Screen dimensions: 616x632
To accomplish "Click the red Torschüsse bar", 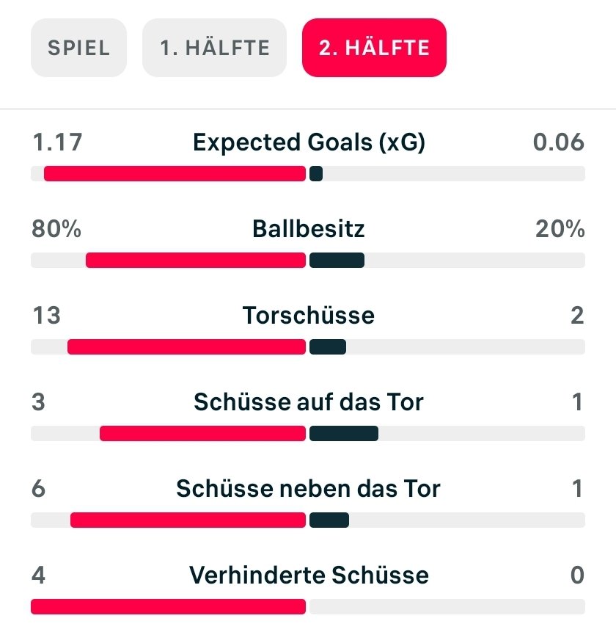I will [186, 346].
